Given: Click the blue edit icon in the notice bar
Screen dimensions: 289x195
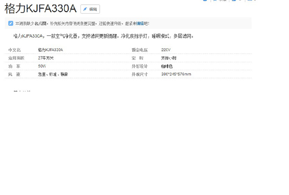Looking at the screenshot, I should 11,24.
